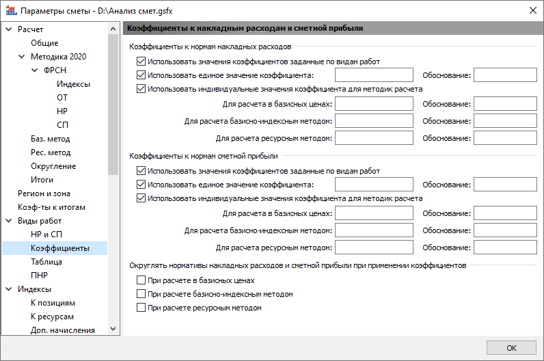Focus 'базисно-индексным методом' field for накладных расходов
Viewport: 544px width, 361px height.
coord(374,121)
